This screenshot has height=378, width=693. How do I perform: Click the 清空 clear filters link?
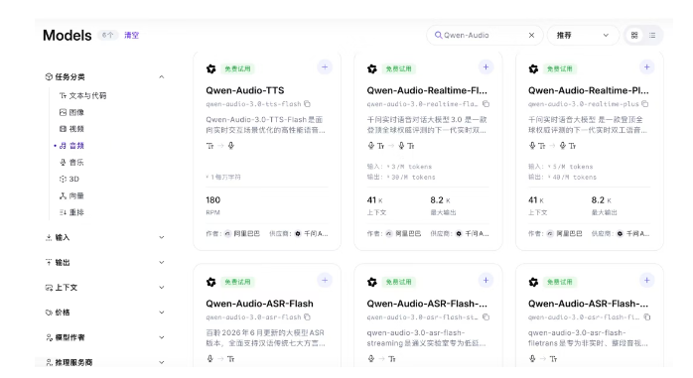pyautogui.click(x=131, y=36)
